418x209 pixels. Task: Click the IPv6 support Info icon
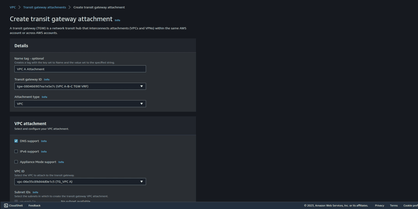point(44,151)
